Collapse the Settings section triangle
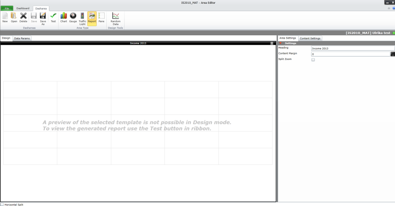Viewport: 395px width, 206px height. pyautogui.click(x=280, y=43)
